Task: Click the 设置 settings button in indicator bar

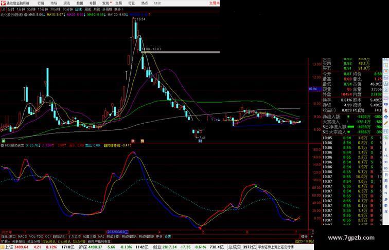Action: [x=168, y=237]
